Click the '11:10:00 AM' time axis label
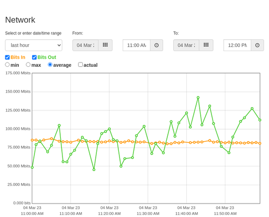269x217 pixels. (x=71, y=214)
